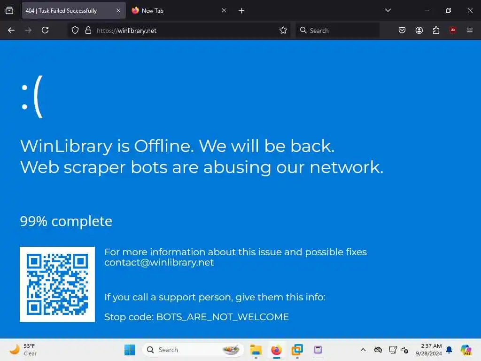
Task: Bookmark this page with star icon
Action: coord(283,31)
